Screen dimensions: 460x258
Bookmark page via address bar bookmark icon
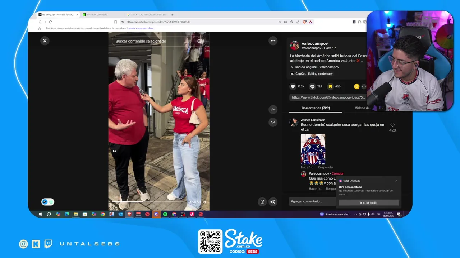point(115,22)
